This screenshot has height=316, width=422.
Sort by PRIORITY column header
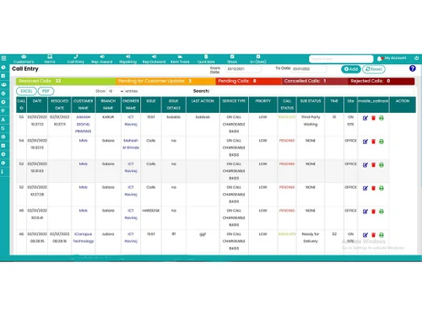click(262, 104)
